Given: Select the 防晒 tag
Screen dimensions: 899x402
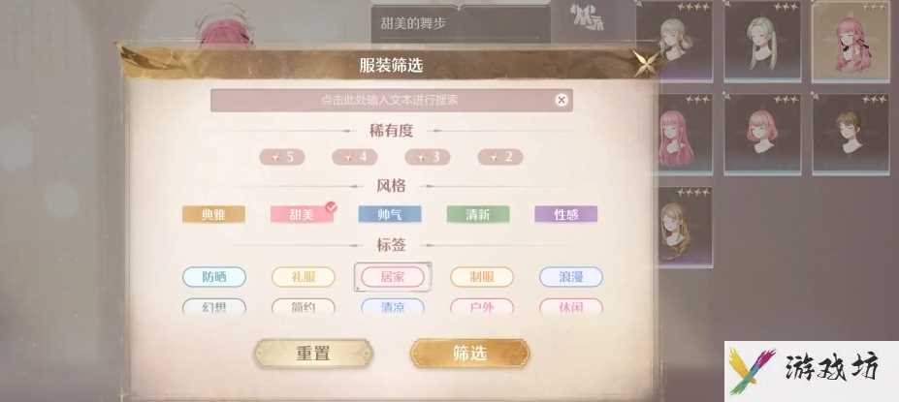Looking at the screenshot, I should click(x=214, y=277).
